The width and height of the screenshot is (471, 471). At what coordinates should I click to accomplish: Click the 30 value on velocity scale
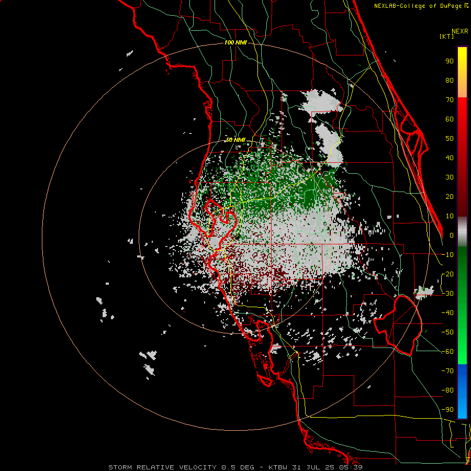pyautogui.click(x=450, y=177)
